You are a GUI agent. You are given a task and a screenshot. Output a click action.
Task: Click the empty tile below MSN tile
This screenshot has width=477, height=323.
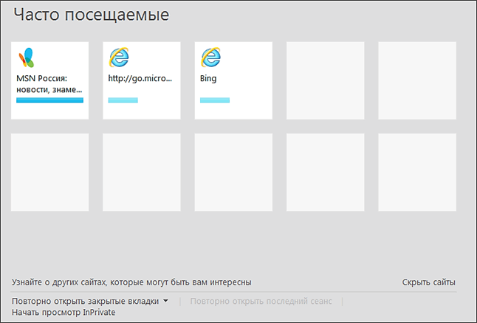[x=49, y=172]
